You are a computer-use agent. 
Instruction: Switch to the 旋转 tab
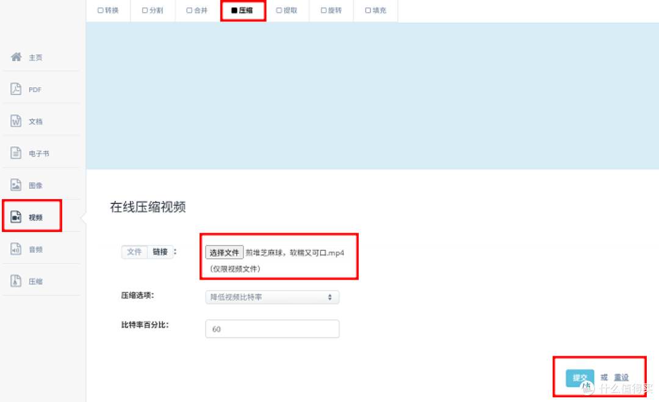331,10
